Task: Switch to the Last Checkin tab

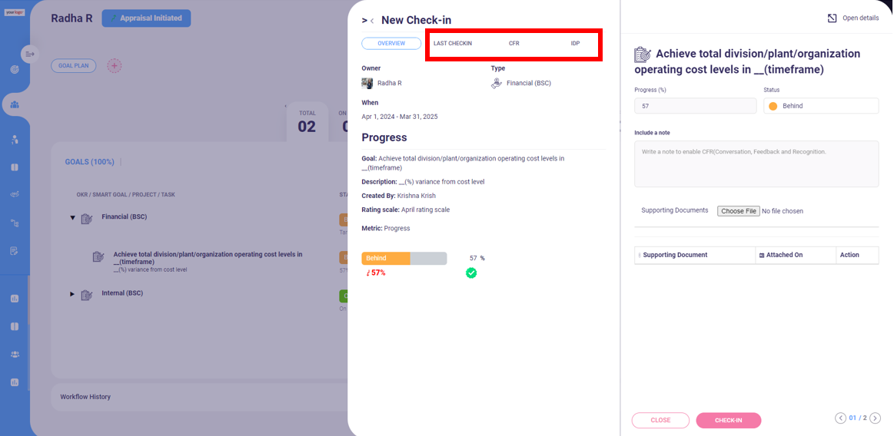Action: click(x=453, y=43)
